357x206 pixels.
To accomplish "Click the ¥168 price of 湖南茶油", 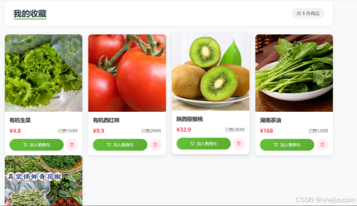I will [x=266, y=131].
